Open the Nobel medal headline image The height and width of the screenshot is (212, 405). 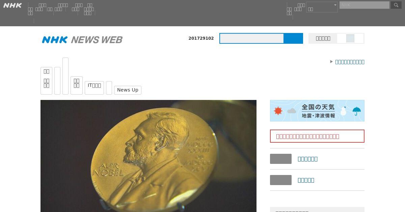click(x=148, y=156)
